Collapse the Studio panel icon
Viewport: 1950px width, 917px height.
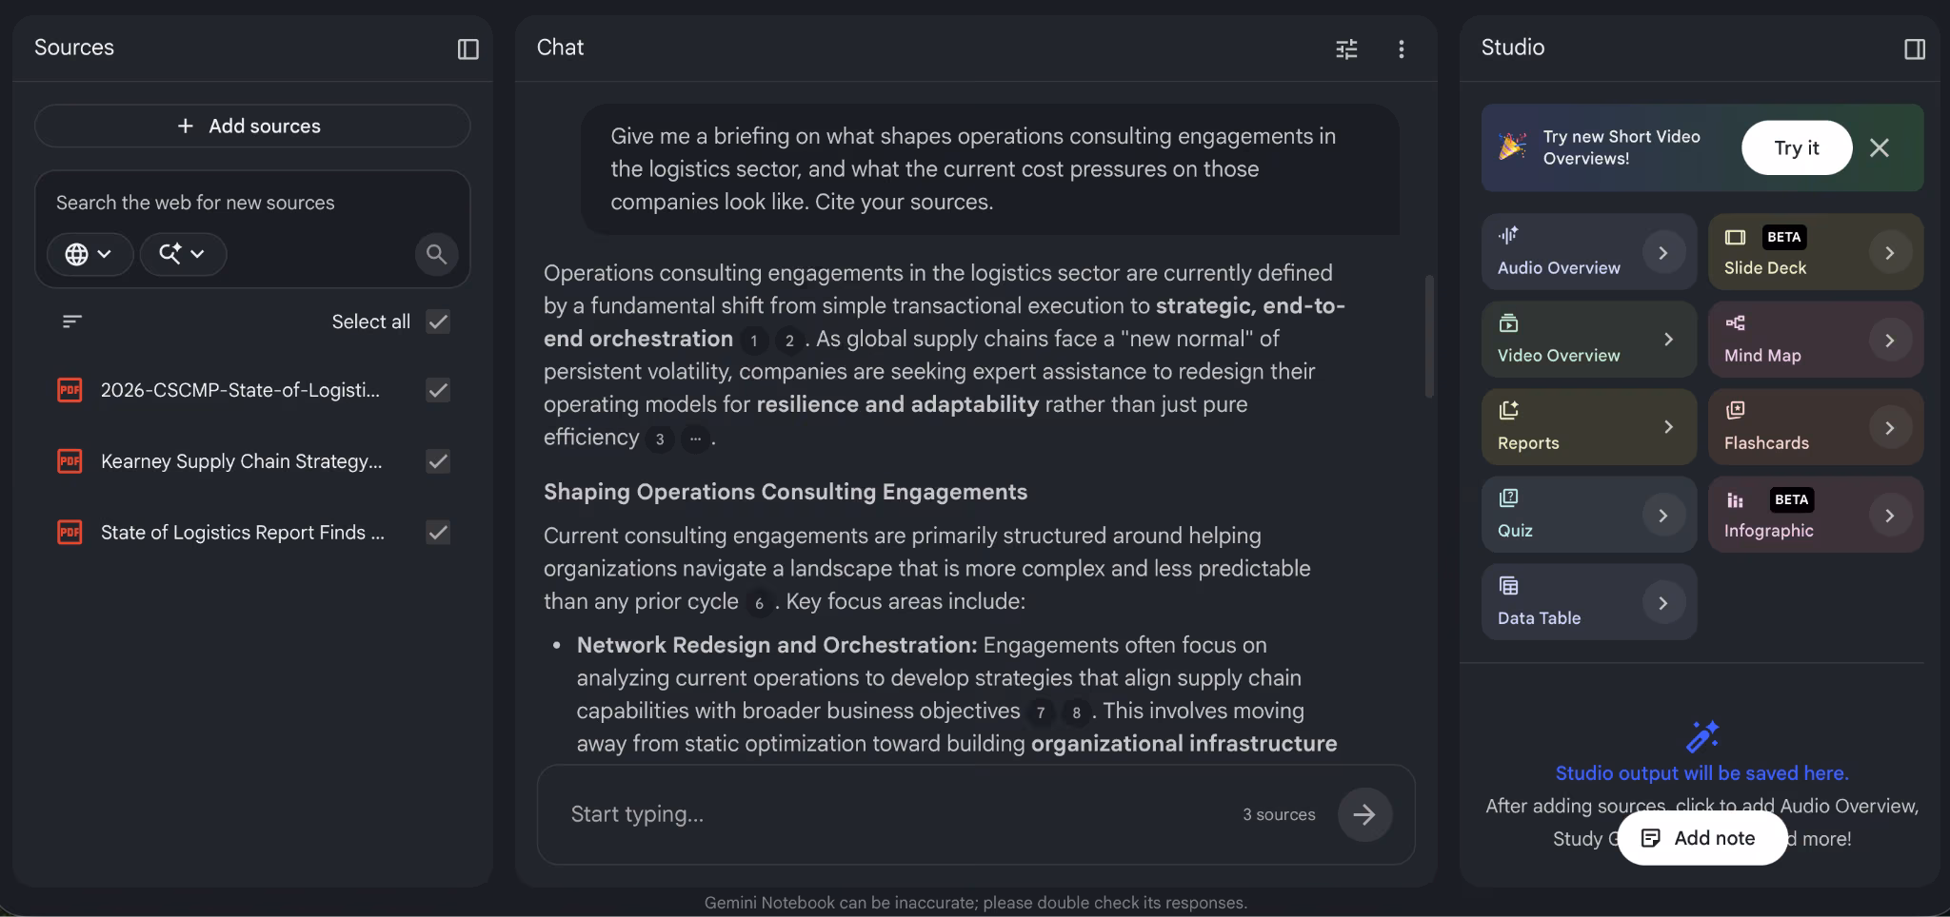click(1915, 49)
